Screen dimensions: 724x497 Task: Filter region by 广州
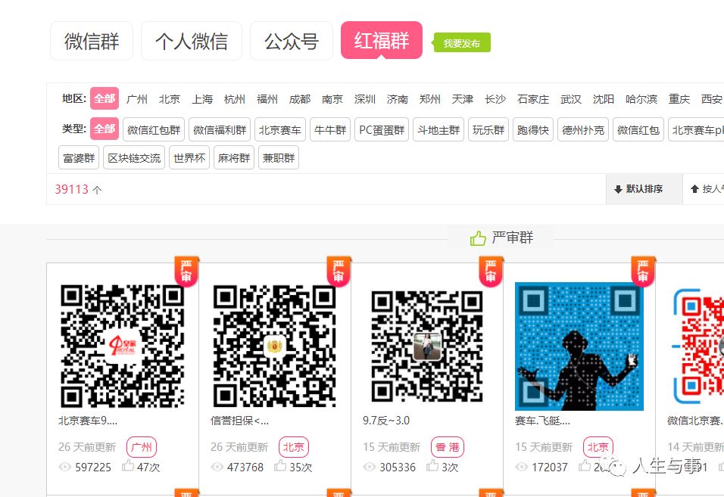[136, 99]
